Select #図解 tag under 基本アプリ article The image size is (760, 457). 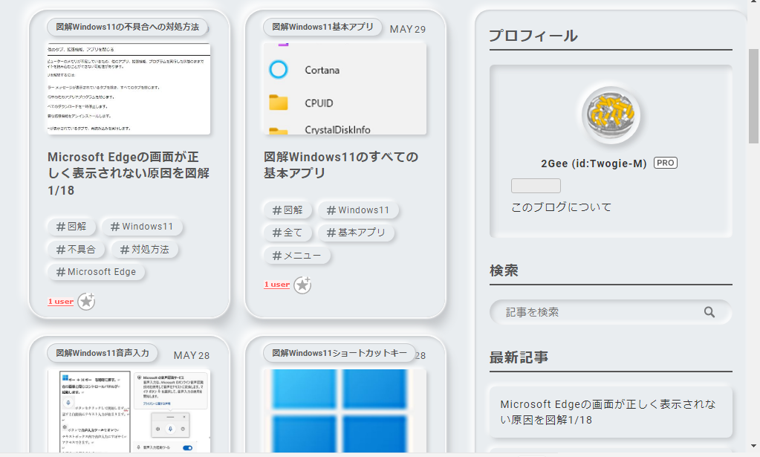point(288,210)
